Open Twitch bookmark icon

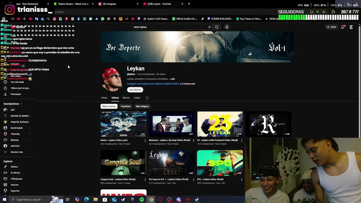click(x=139, y=19)
